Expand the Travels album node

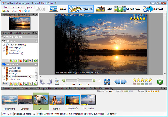click(4, 50)
